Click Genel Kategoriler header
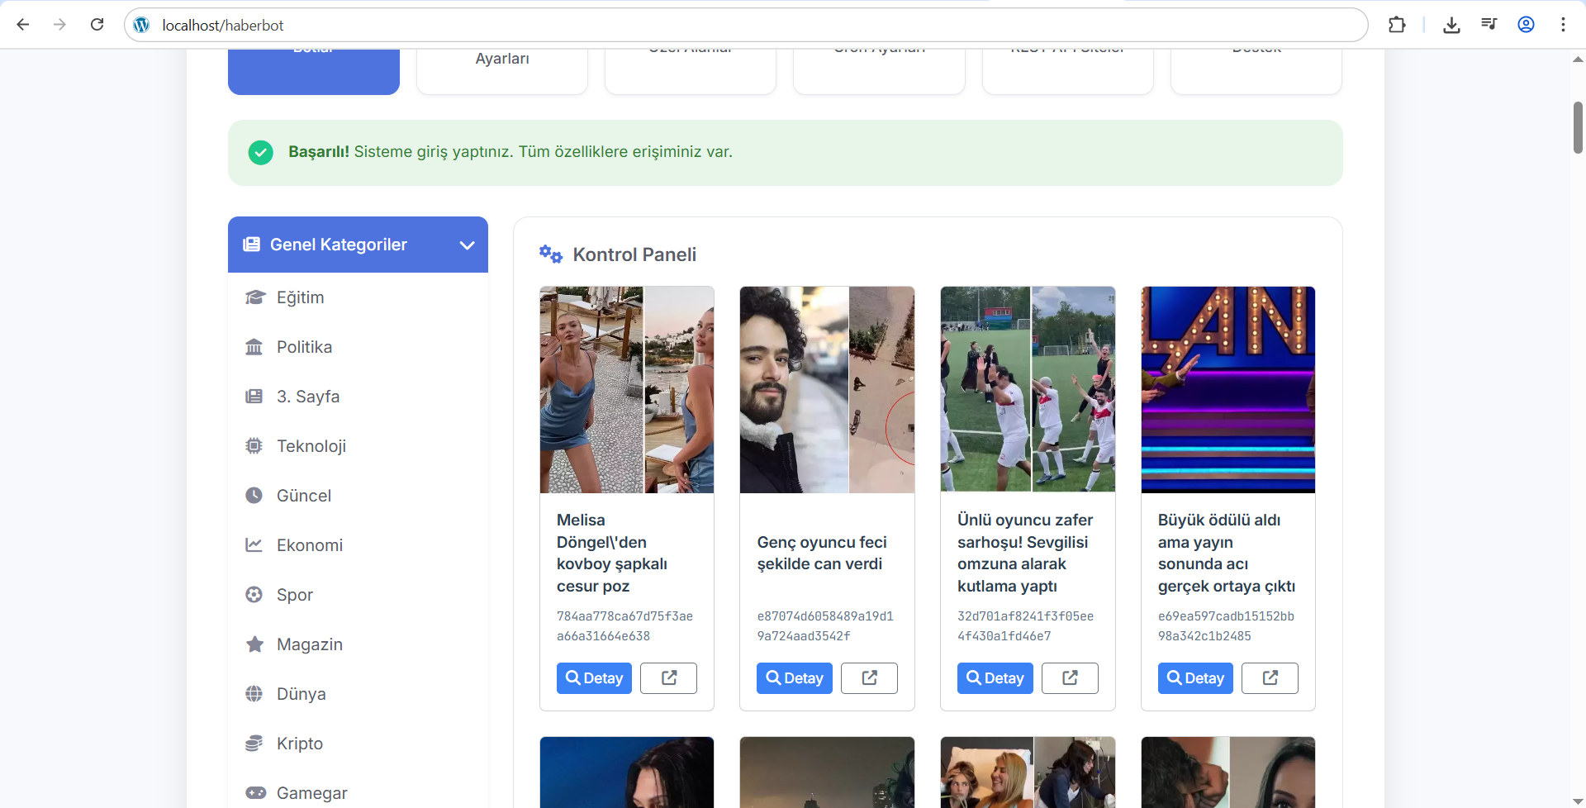The width and height of the screenshot is (1586, 808). 358,245
